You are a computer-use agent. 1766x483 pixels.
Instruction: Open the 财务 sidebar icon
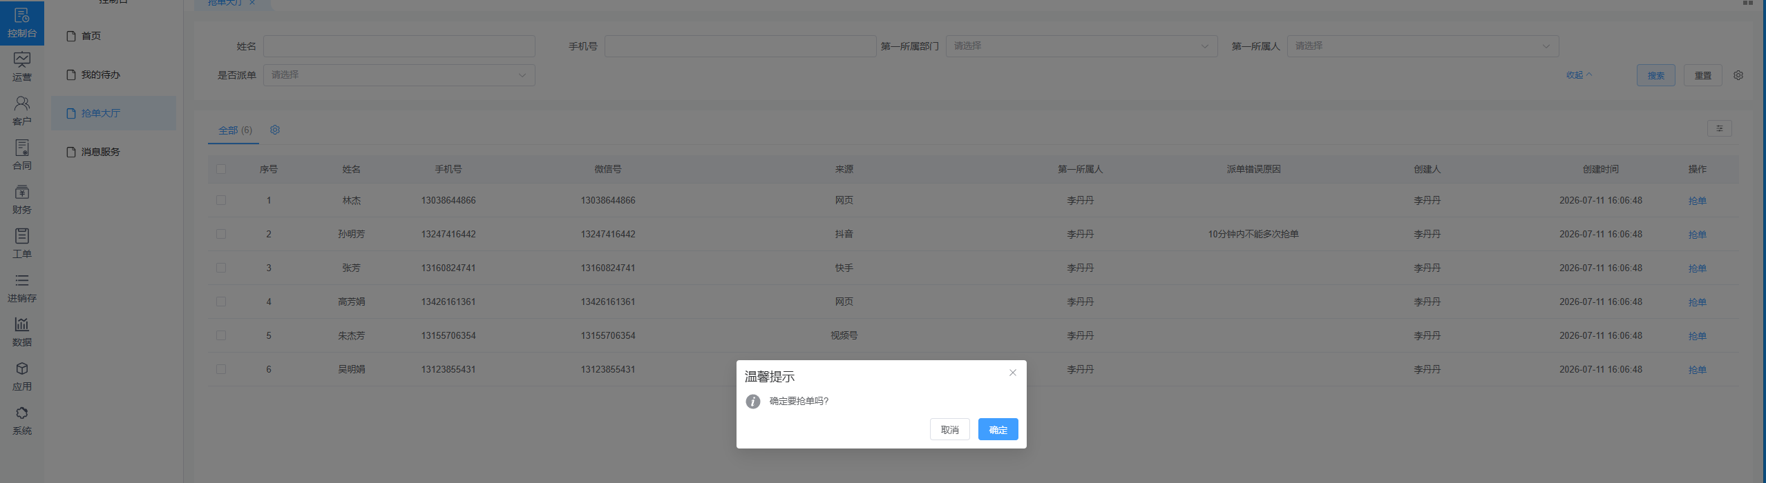tap(22, 199)
